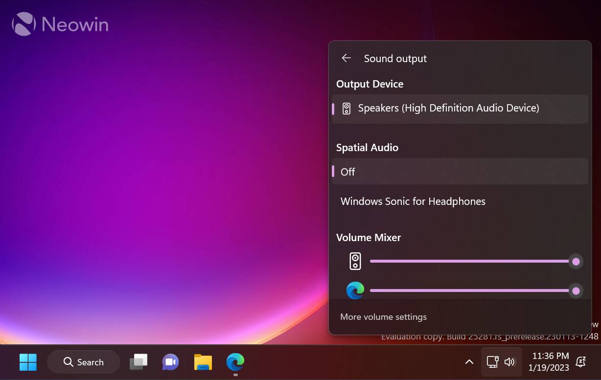Click the speakers icon next to output device name

pyautogui.click(x=347, y=109)
